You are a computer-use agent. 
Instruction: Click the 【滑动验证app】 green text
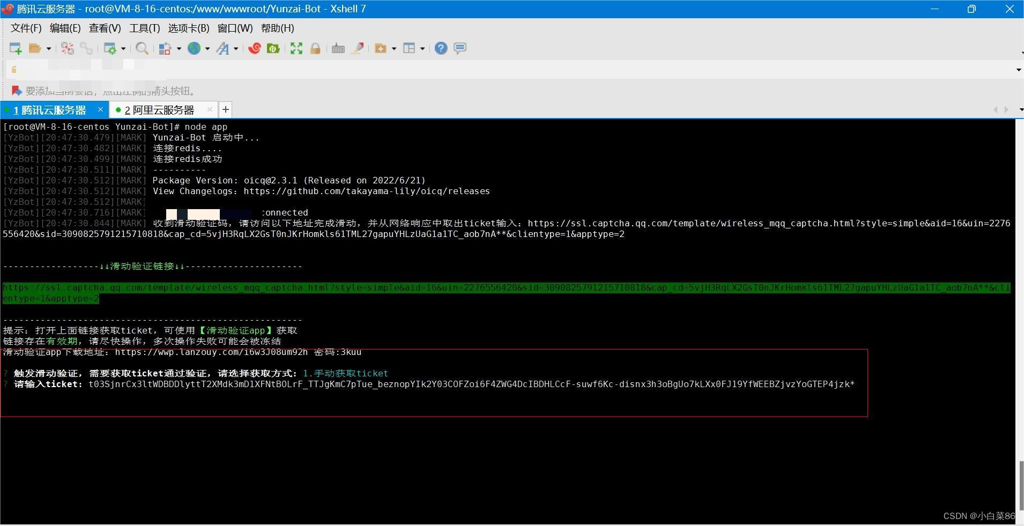235,331
